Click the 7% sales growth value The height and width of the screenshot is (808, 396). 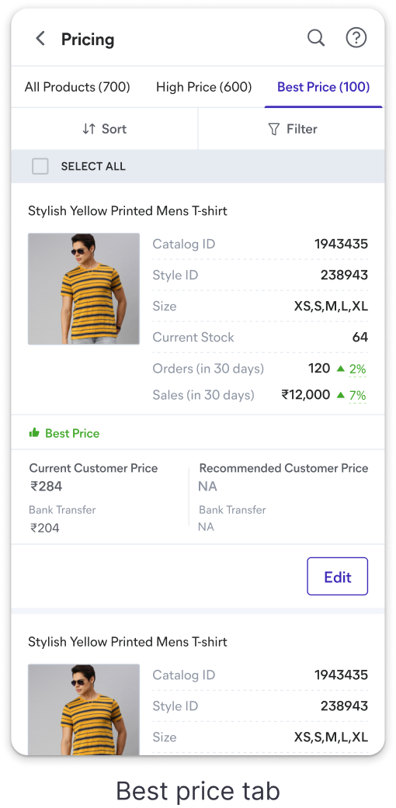357,396
